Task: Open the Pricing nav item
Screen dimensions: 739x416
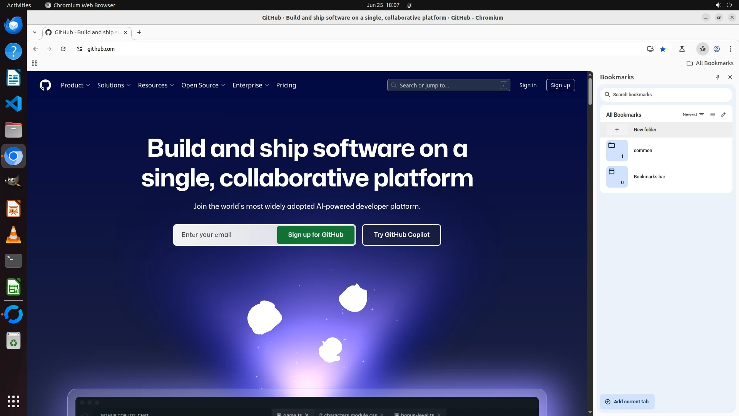Action: click(x=286, y=85)
